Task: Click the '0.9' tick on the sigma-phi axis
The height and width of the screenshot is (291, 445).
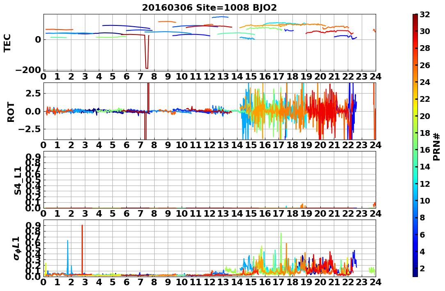Action: [x=34, y=225]
